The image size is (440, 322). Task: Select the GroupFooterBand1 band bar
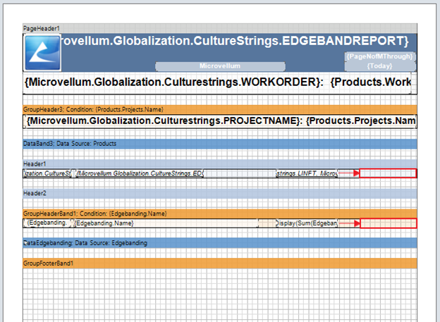click(x=220, y=264)
